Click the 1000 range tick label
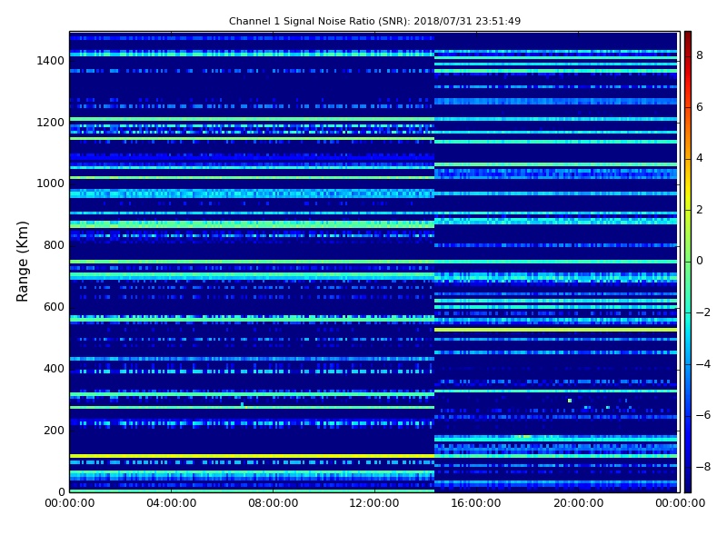727x545 pixels. [x=50, y=183]
